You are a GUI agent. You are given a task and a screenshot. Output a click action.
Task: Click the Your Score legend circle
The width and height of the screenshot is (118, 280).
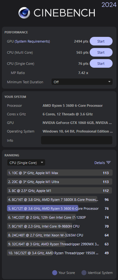(x=54, y=273)
